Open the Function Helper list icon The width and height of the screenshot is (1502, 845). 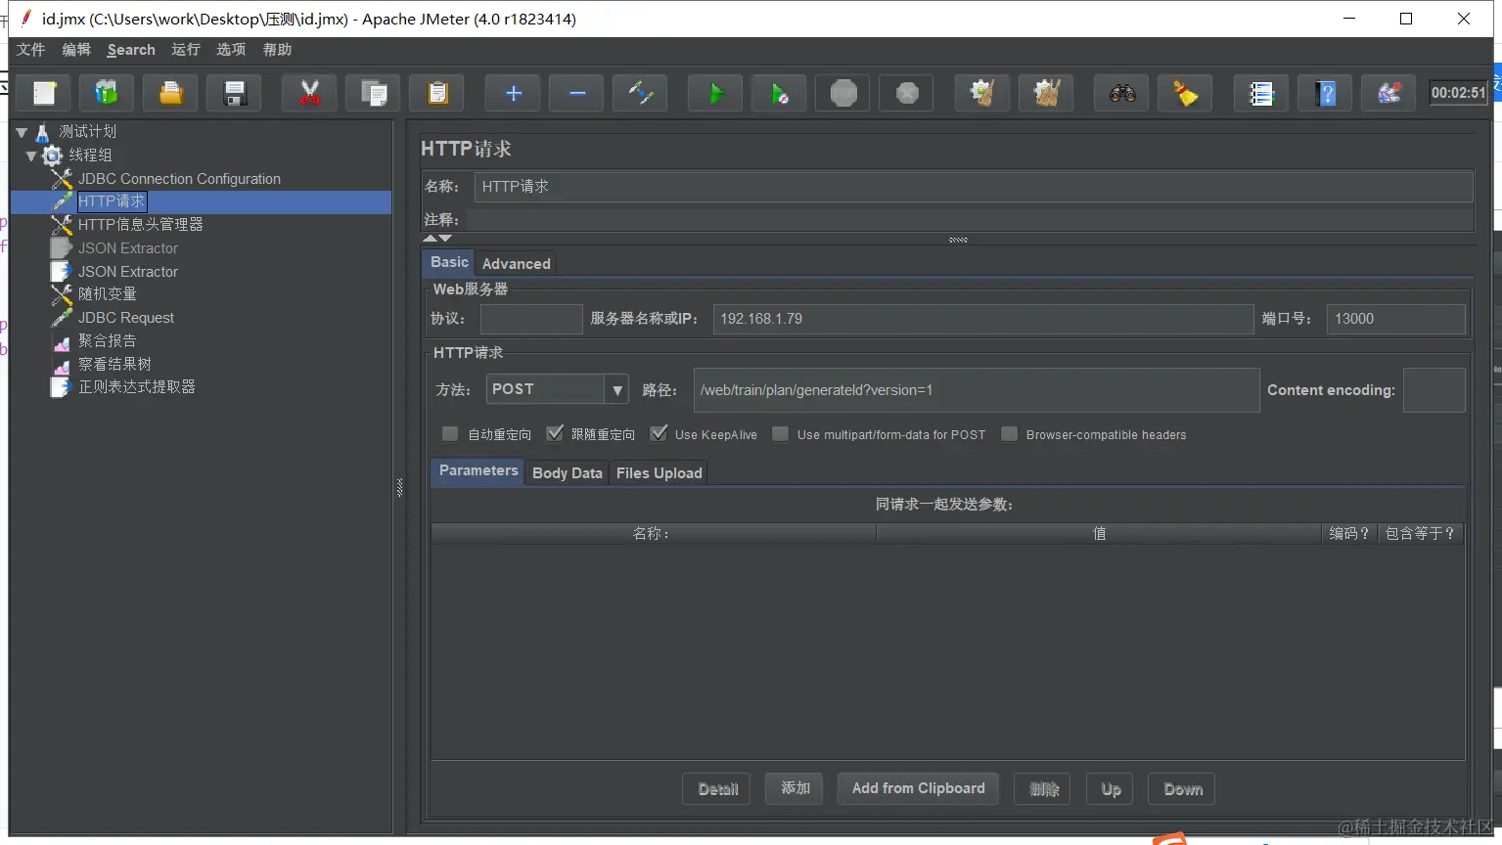click(x=1261, y=93)
